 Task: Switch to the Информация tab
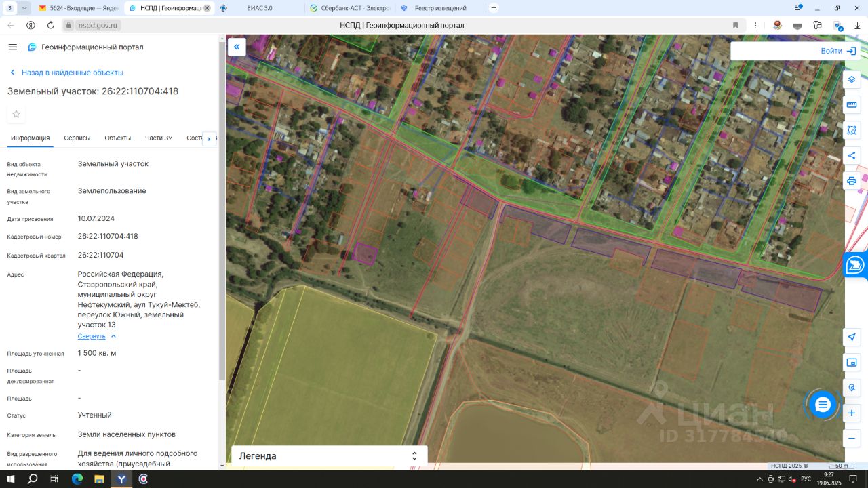pyautogui.click(x=30, y=138)
